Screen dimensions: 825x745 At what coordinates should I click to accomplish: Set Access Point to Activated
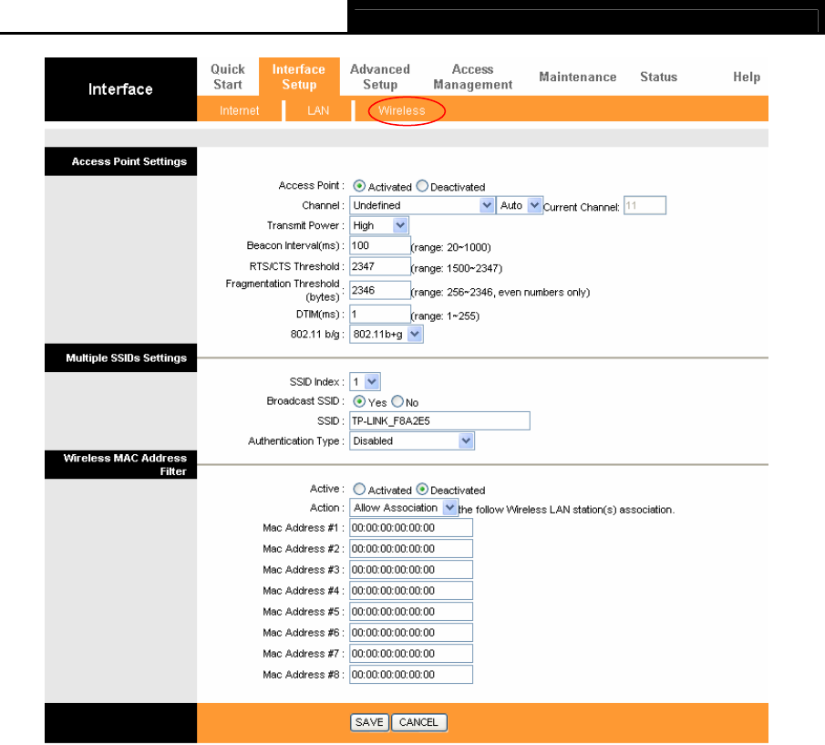pyautogui.click(x=359, y=186)
